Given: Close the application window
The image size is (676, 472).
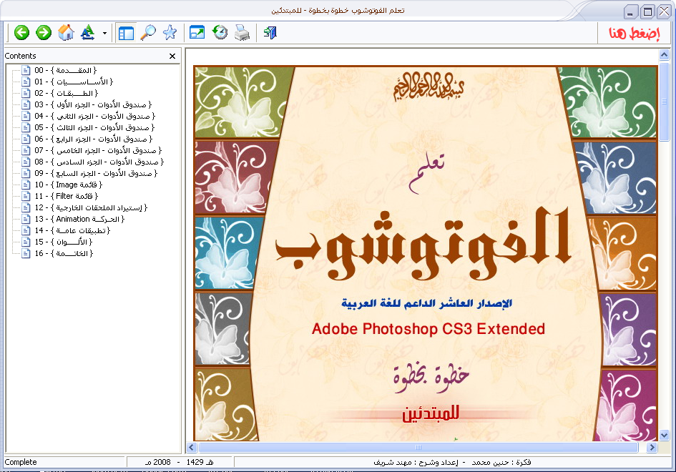Looking at the screenshot, I should point(664,11).
